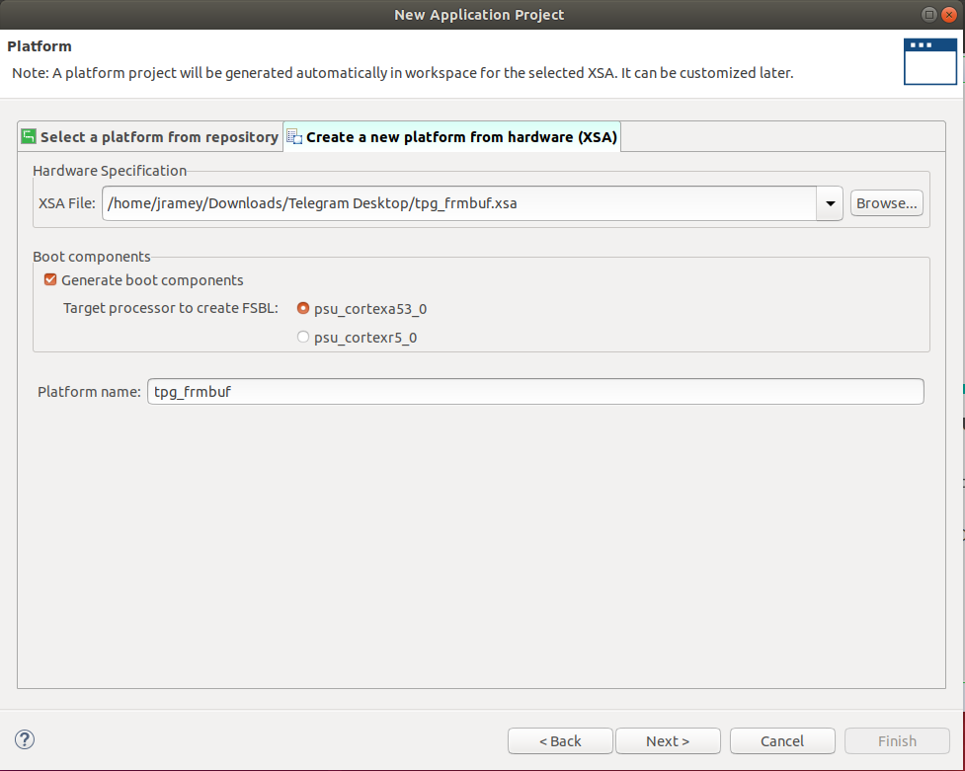Image resolution: width=965 pixels, height=771 pixels.
Task: Click the Platform heading text
Action: (x=40, y=46)
